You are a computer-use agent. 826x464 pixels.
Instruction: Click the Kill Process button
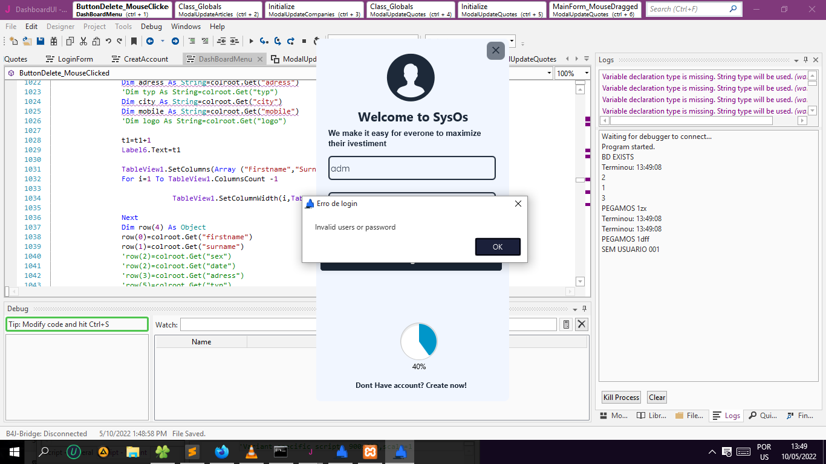tap(621, 397)
